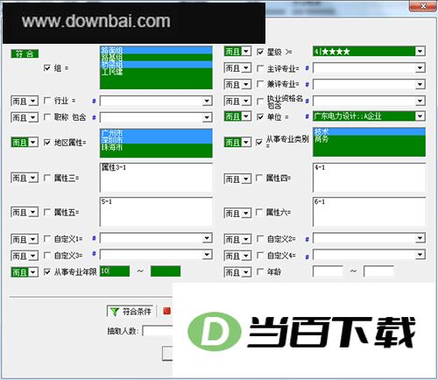Select 4-1 in the 属性四 list
438x380 pixels.
[369, 167]
